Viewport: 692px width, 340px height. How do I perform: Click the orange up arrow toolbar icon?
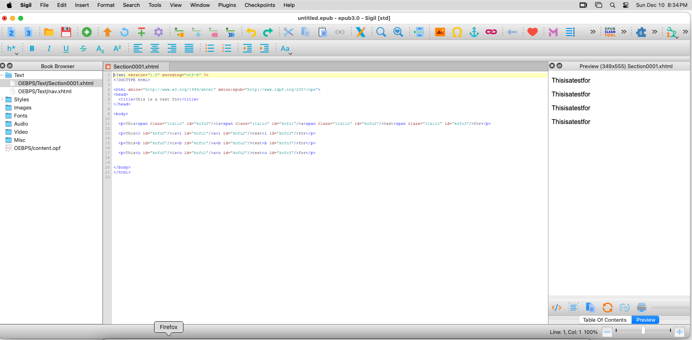[107, 32]
